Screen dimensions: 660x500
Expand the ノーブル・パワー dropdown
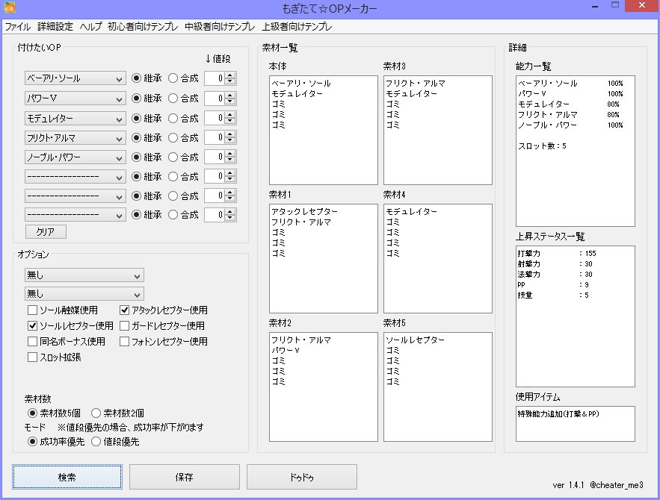[75, 157]
